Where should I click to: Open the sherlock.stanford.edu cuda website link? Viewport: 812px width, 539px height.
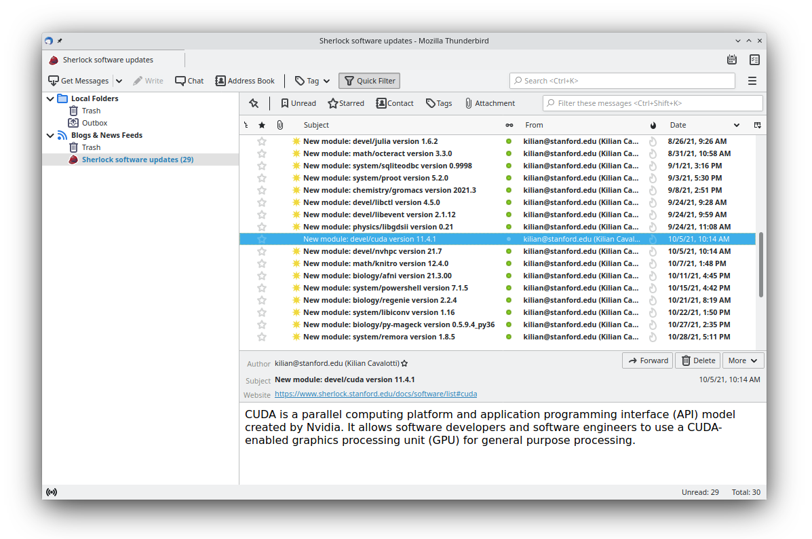376,394
